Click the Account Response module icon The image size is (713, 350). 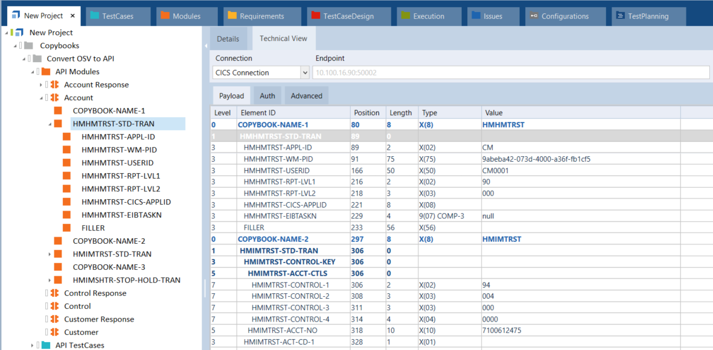(x=54, y=84)
